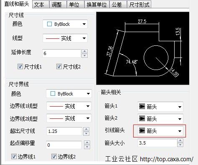198x165 pixels.
Task: Switch to the 文本 tab
Action: tap(41, 5)
